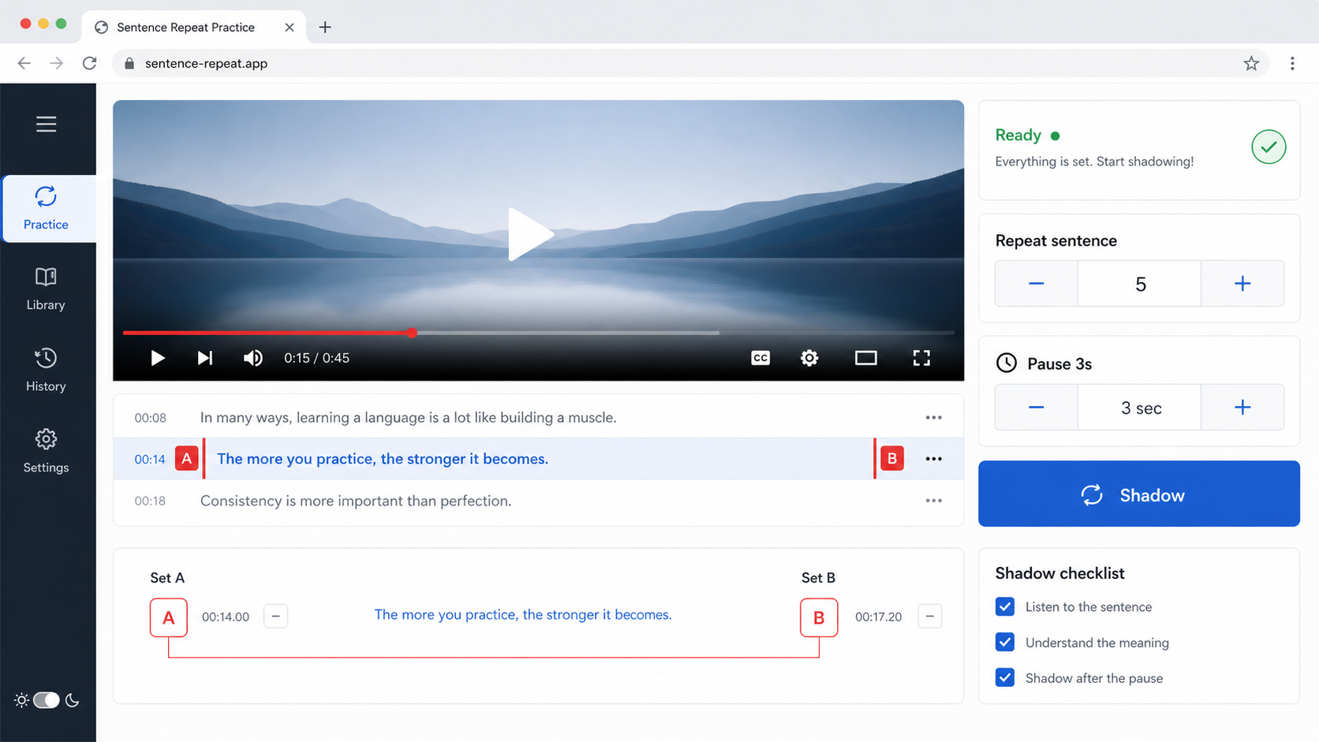Image resolution: width=1319 pixels, height=742 pixels.
Task: Decrease Repeat sentence count
Action: pyautogui.click(x=1037, y=284)
